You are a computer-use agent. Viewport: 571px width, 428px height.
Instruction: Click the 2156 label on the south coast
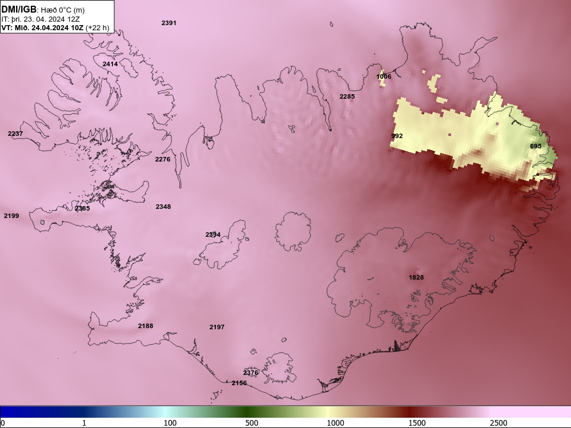tap(239, 383)
